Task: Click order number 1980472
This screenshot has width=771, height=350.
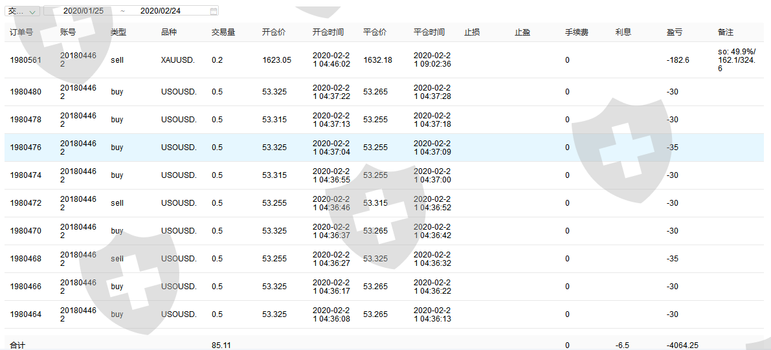Action: pyautogui.click(x=26, y=203)
